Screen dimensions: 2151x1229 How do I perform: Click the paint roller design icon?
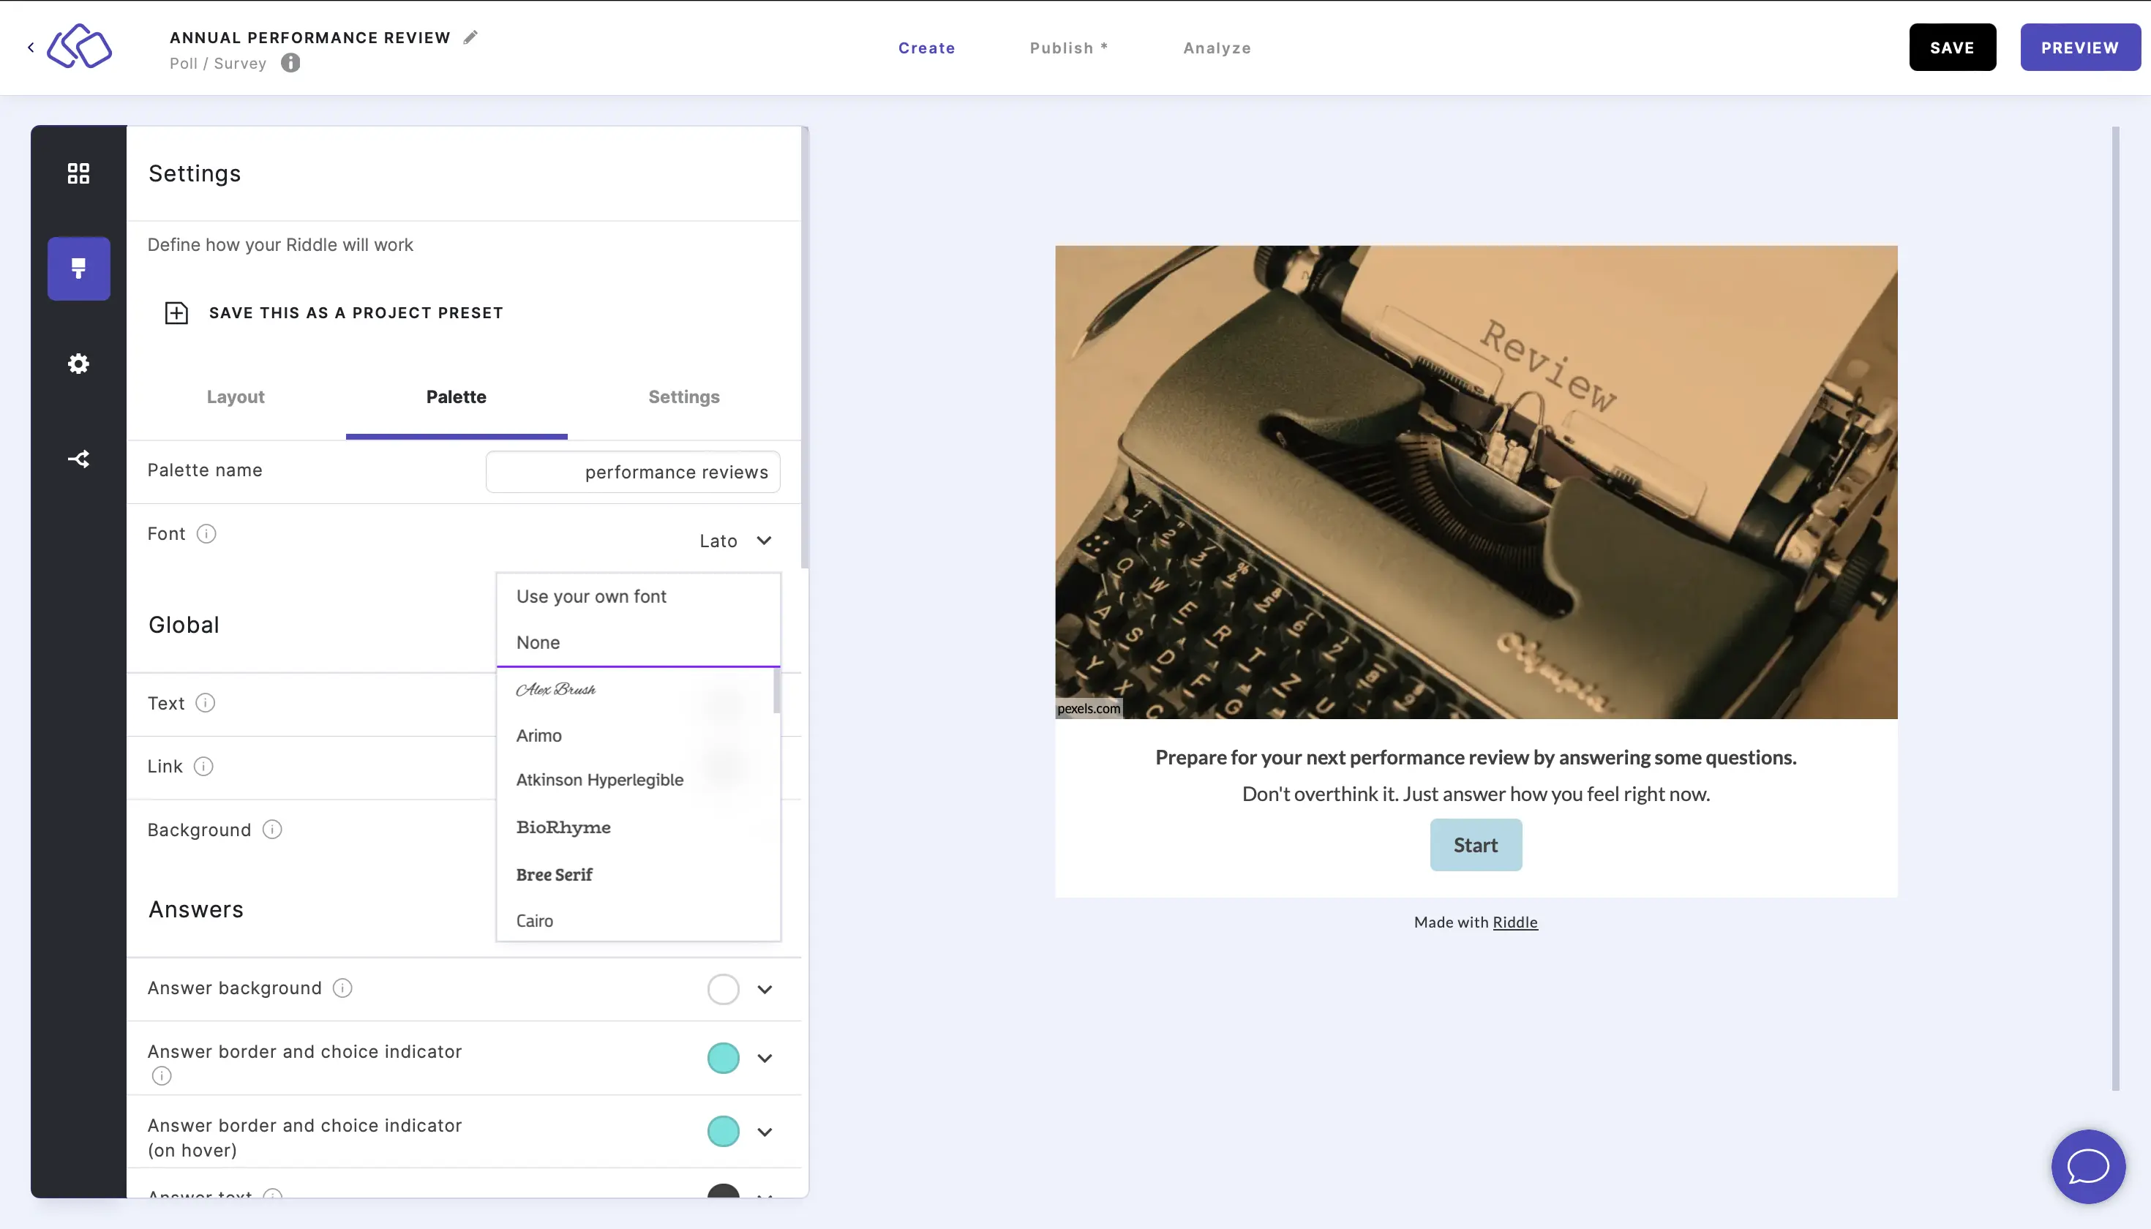click(78, 268)
